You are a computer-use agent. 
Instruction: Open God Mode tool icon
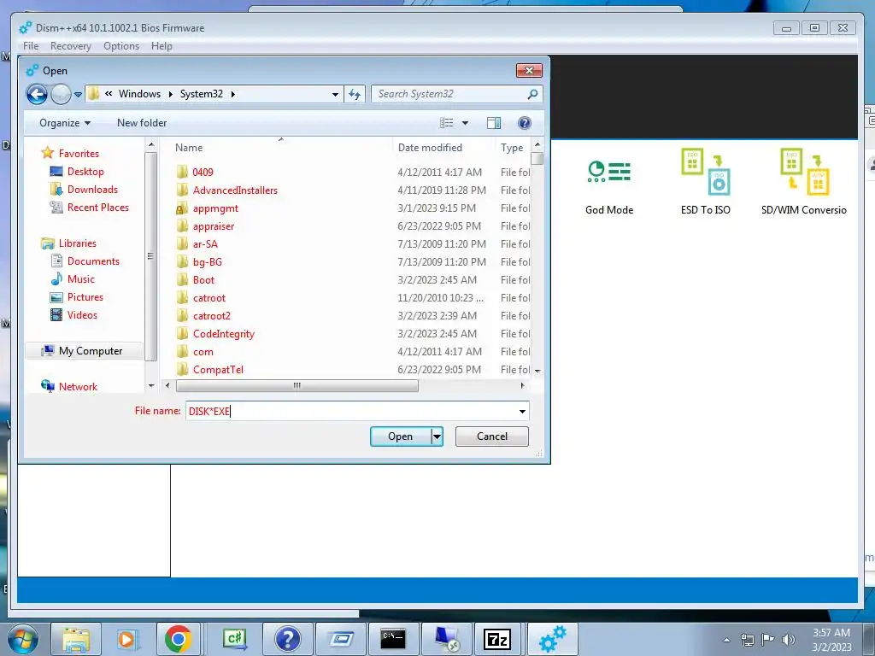coord(608,172)
